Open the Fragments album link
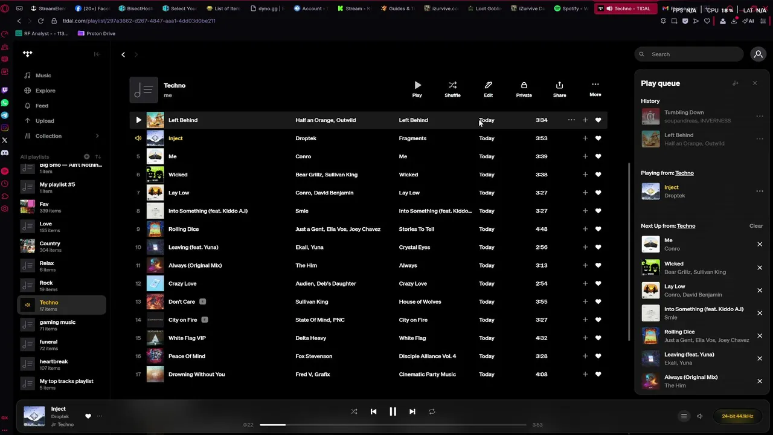Image resolution: width=773 pixels, height=435 pixels. click(x=412, y=138)
